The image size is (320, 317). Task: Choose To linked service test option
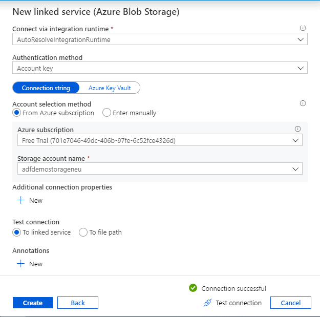tap(17, 232)
